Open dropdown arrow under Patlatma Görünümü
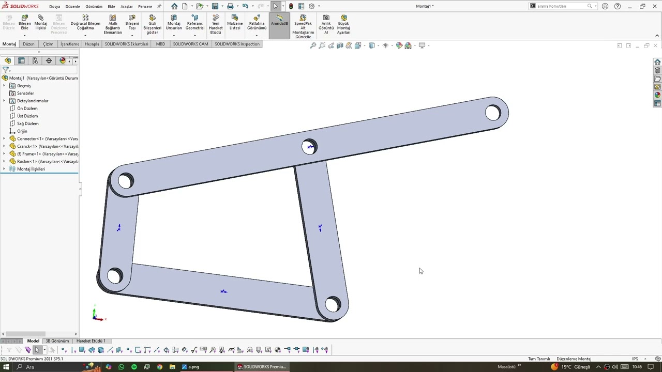The image size is (662, 372). [257, 35]
